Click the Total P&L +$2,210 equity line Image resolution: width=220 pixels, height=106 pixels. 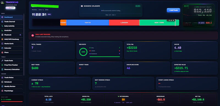coord(205,15)
